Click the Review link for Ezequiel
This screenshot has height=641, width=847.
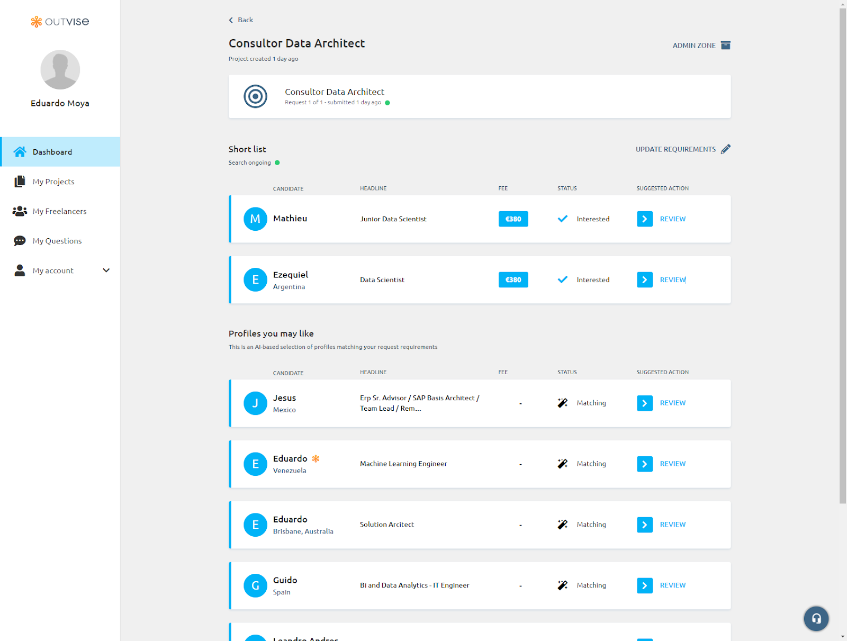click(672, 280)
